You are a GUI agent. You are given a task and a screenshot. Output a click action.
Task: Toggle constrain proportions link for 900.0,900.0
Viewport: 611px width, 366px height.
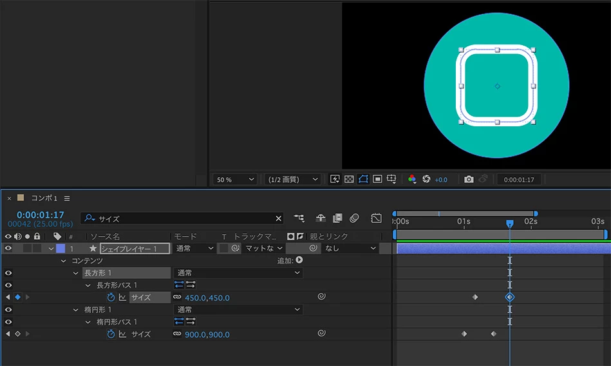(177, 334)
